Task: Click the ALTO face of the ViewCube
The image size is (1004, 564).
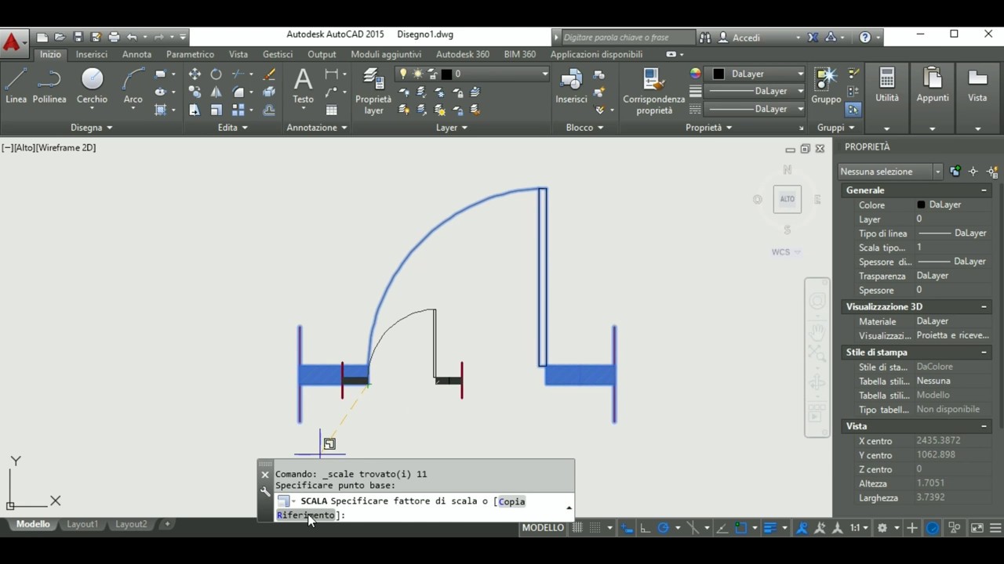Action: coord(788,199)
